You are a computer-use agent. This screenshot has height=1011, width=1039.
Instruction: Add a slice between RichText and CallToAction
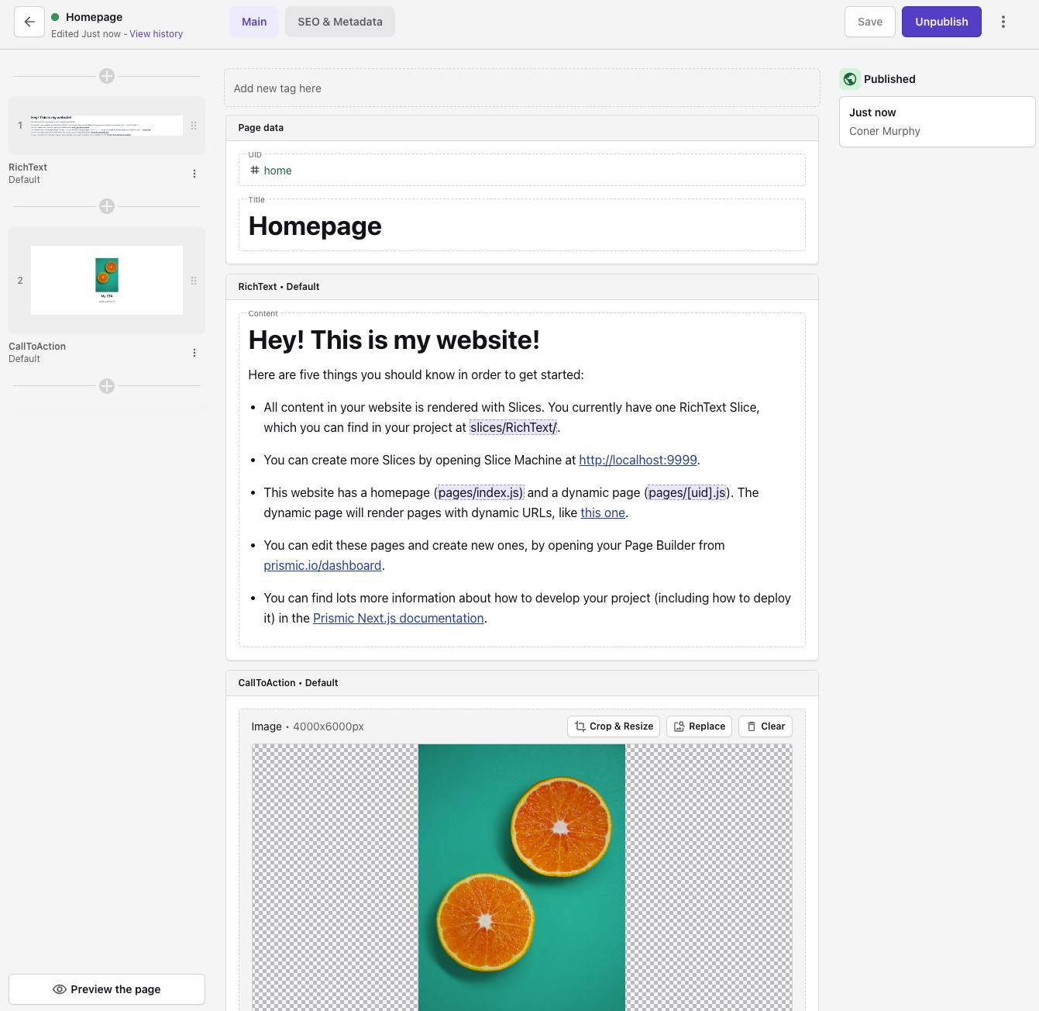pyautogui.click(x=107, y=206)
